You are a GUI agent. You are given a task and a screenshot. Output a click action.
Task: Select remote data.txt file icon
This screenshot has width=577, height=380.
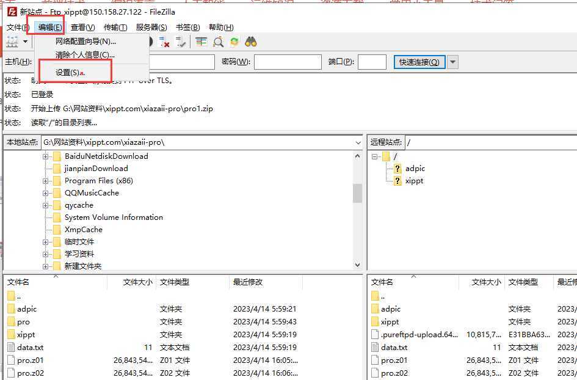click(375, 347)
